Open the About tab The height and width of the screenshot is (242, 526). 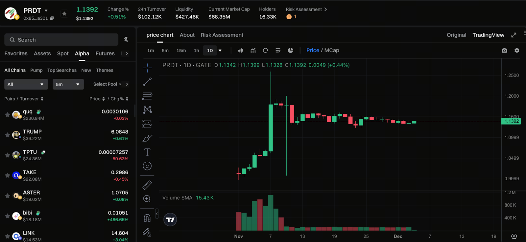coord(187,35)
